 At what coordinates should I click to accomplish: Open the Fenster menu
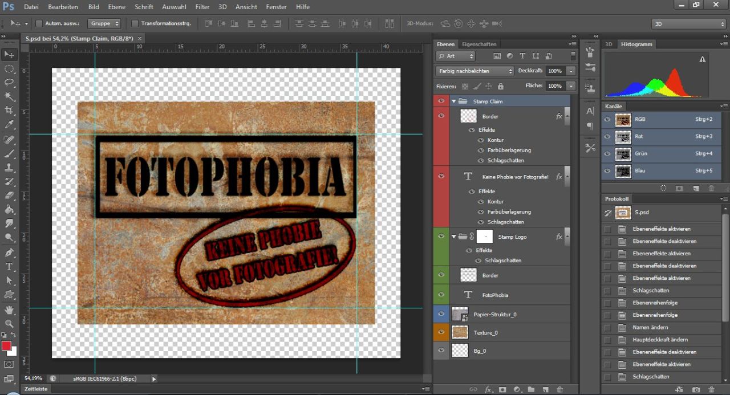(276, 7)
